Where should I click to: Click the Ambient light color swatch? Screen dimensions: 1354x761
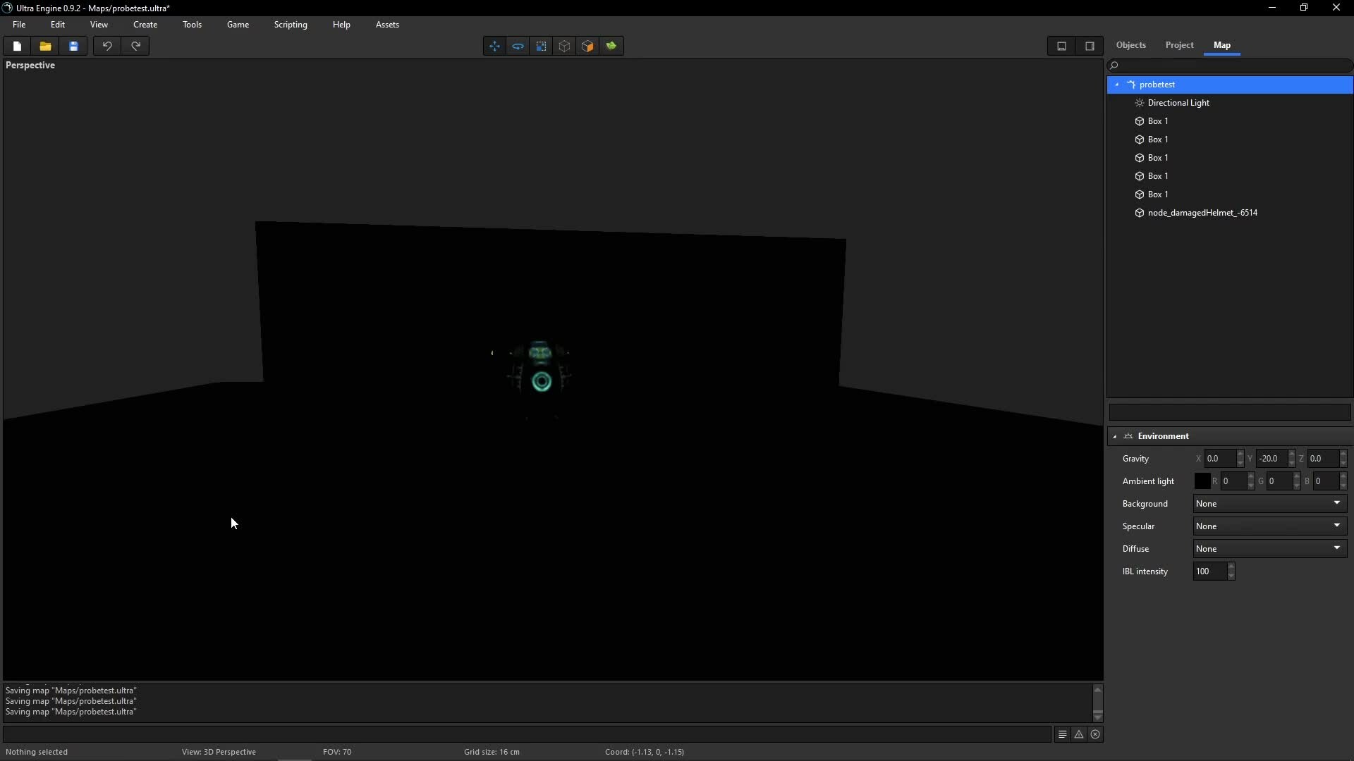click(x=1202, y=481)
